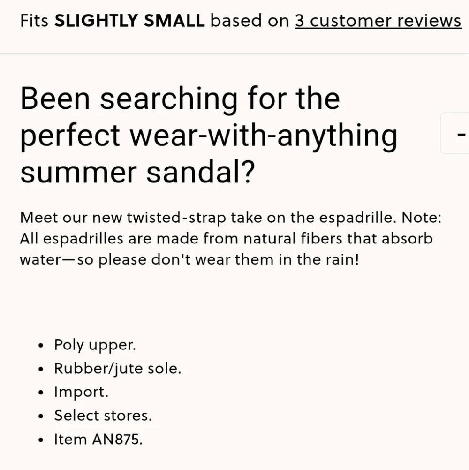Click the bullet dot beside Poly upper
The width and height of the screenshot is (469, 470).
pos(41,346)
